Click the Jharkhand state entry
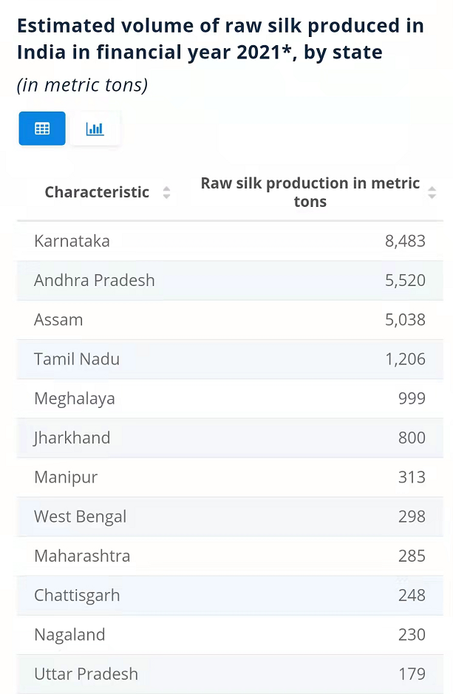Image resolution: width=453 pixels, height=694 pixels. tap(72, 438)
